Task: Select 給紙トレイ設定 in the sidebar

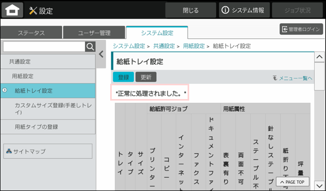Action: (48, 91)
